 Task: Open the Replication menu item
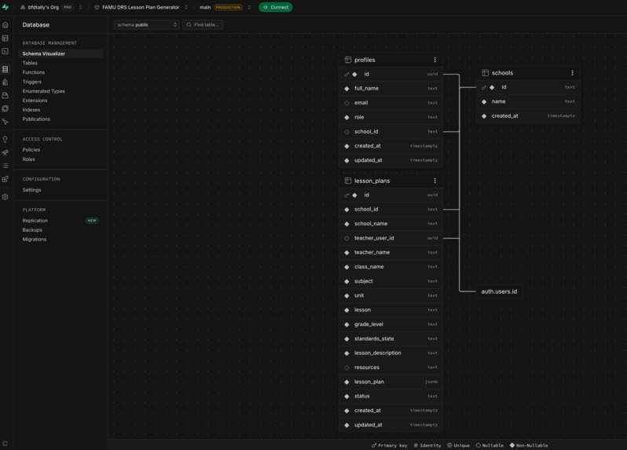[35, 221]
